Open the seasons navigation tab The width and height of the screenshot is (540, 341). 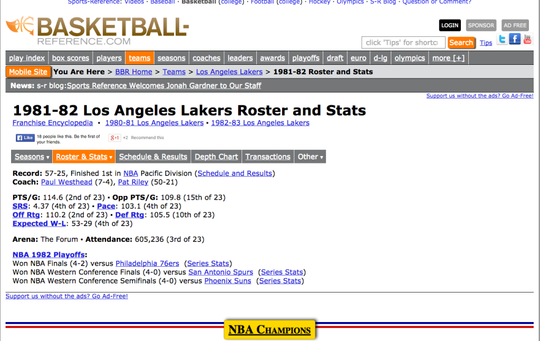click(x=171, y=58)
